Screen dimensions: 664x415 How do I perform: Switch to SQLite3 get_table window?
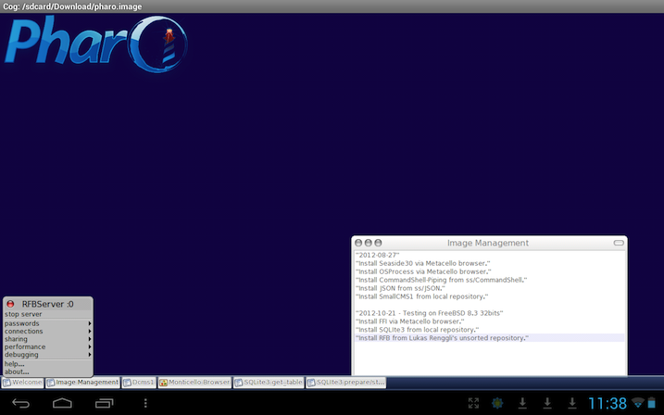[269, 383]
